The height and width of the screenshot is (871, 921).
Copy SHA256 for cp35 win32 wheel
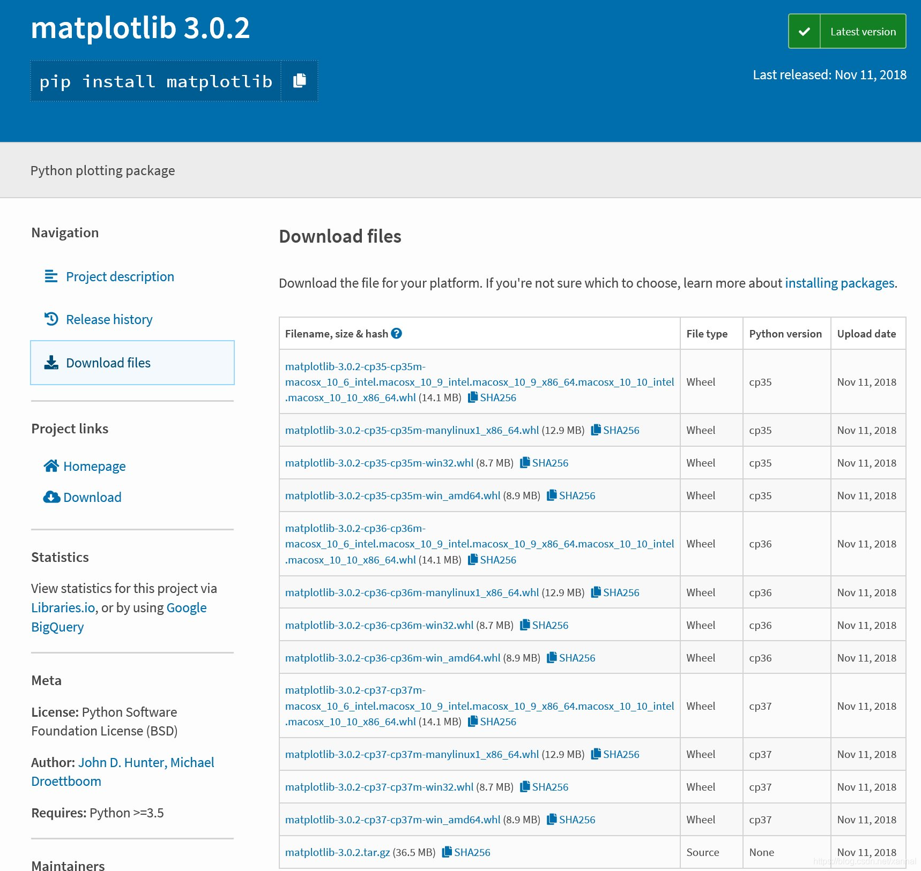click(x=544, y=463)
